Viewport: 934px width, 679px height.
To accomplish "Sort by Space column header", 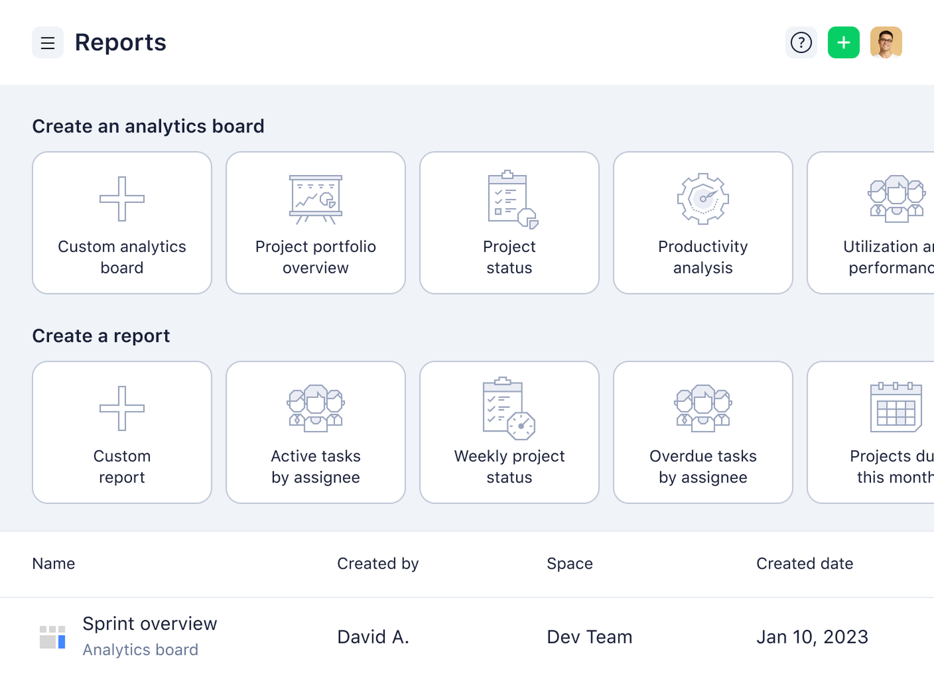I will point(569,563).
